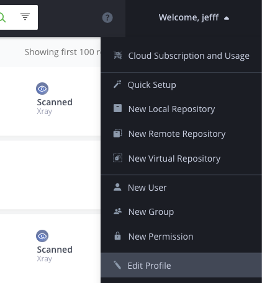262x283 pixels.
Task: Open Edit Profile
Action: pyautogui.click(x=181, y=266)
